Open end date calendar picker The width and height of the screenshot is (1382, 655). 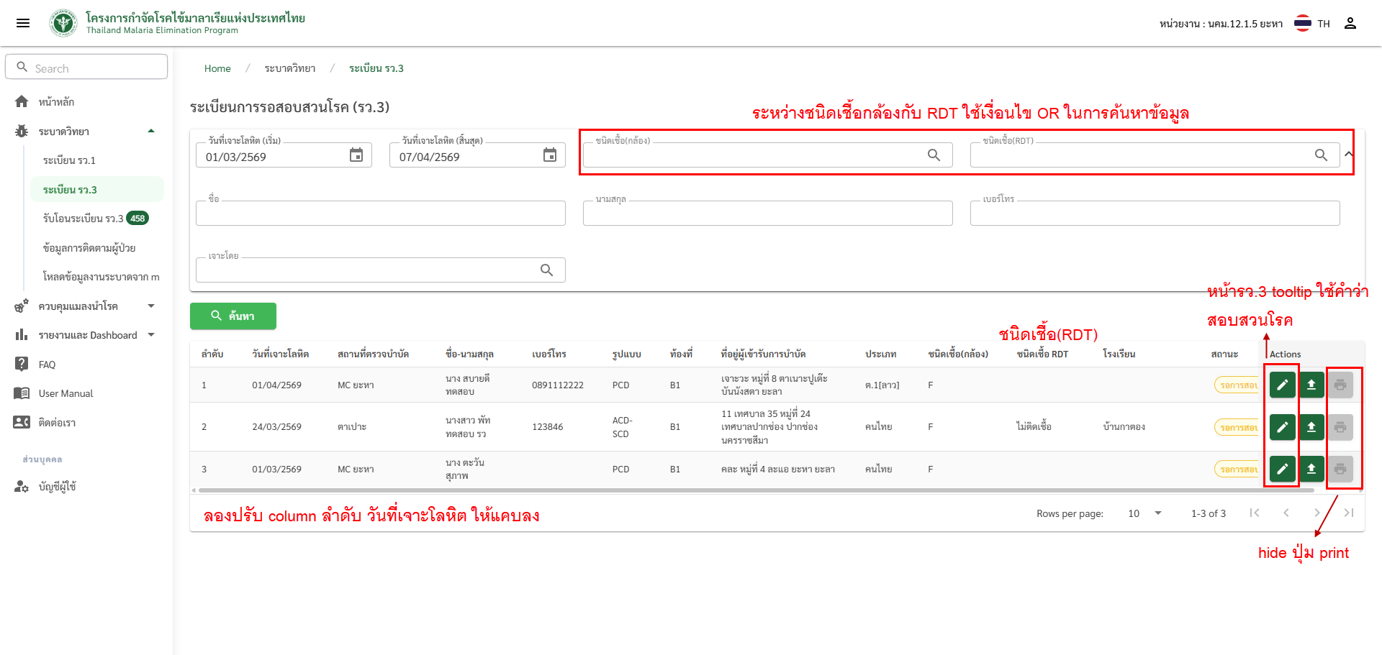550,155
